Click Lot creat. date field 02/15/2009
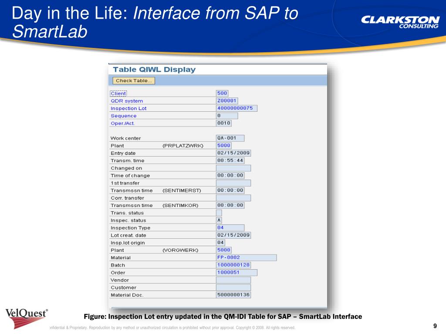The image size is (446, 334). tap(233, 235)
